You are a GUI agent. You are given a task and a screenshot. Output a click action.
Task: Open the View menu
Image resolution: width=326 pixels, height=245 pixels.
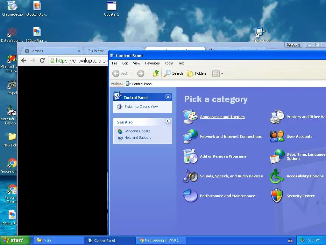137,63
